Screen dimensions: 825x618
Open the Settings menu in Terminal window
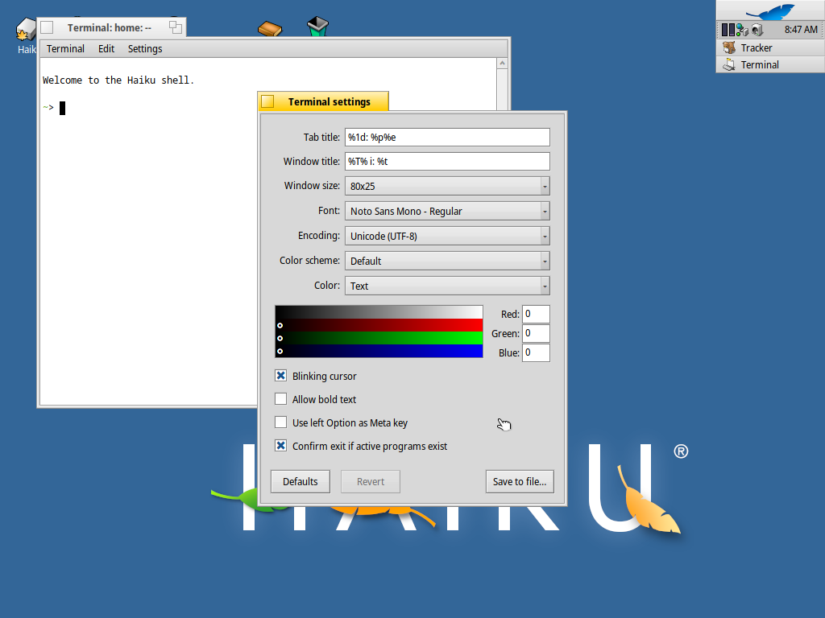coord(145,49)
